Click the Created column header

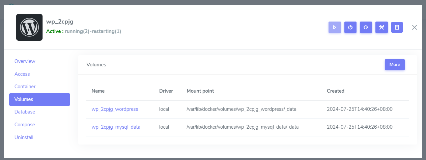(336, 91)
